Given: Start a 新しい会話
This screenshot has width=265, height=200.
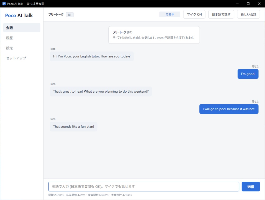Looking at the screenshot, I should 248,14.
